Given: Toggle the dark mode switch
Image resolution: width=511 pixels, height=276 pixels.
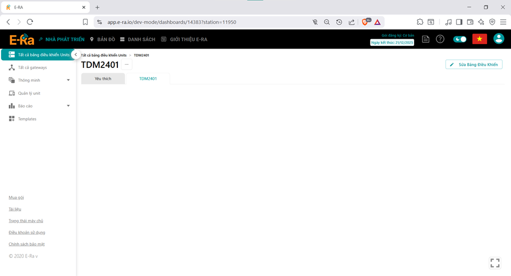Looking at the screenshot, I should [460, 39].
